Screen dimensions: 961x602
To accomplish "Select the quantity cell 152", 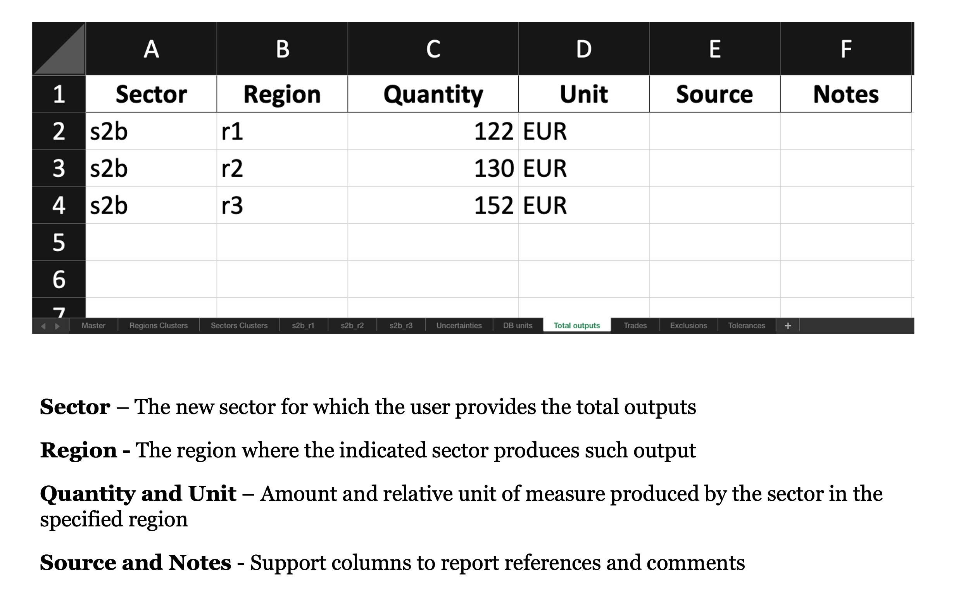I will (x=433, y=205).
